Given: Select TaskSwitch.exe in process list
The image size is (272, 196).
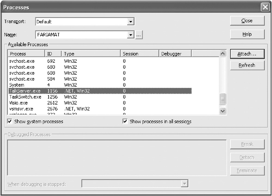Looking at the screenshot, I should click(25, 97).
